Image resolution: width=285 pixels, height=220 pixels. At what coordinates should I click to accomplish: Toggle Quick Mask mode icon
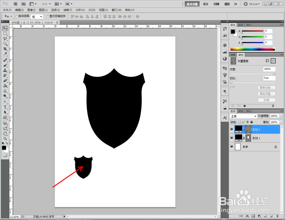[5, 155]
